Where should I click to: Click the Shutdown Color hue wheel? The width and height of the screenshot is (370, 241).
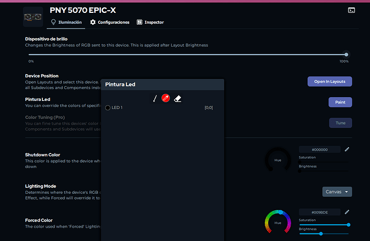pos(278,159)
